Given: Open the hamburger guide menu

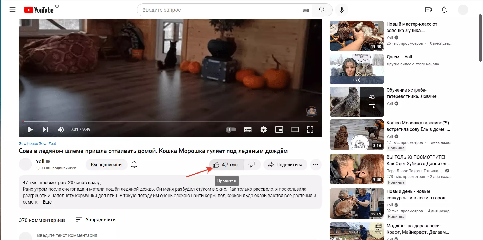Looking at the screenshot, I should click(x=12, y=10).
